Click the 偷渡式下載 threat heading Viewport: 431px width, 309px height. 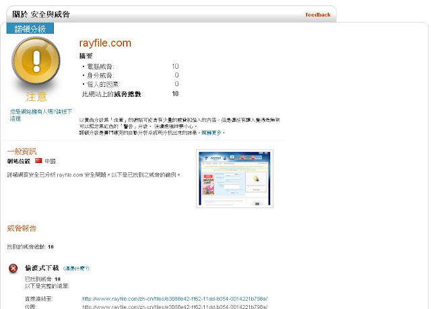42,268
